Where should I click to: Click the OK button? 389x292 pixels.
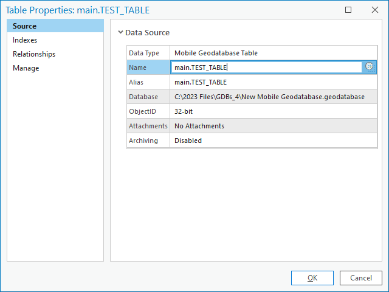coord(312,278)
